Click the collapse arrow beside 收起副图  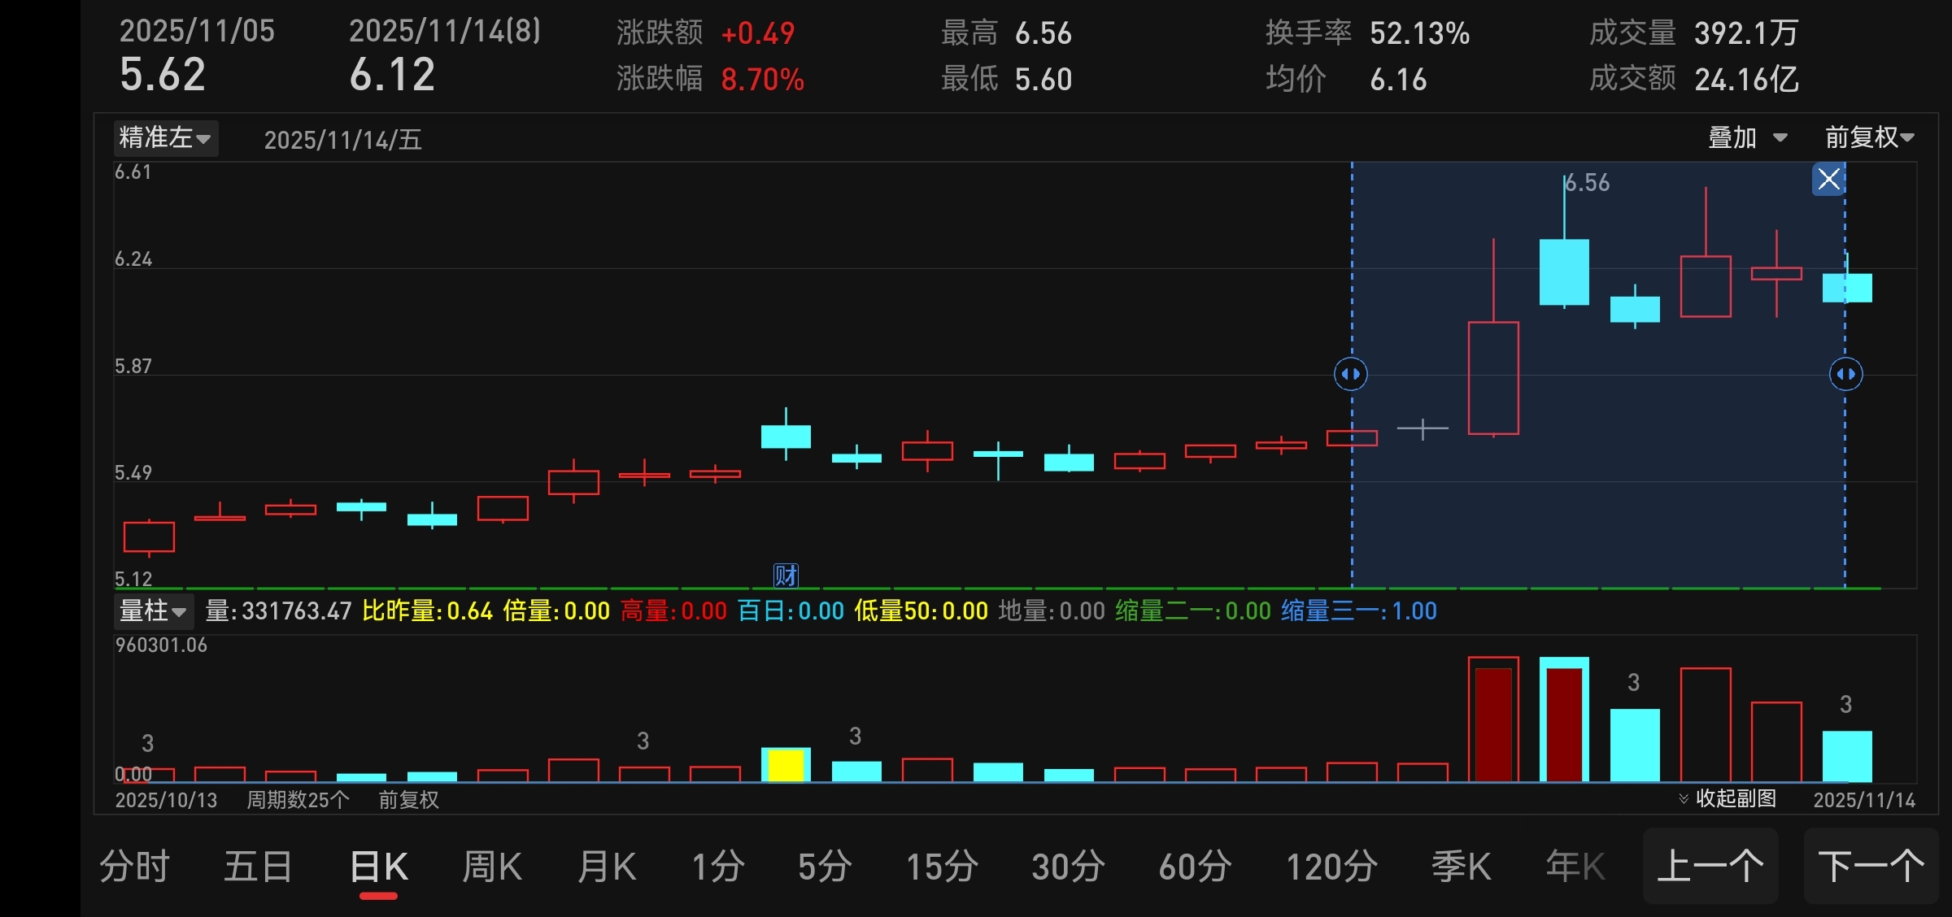1684,799
